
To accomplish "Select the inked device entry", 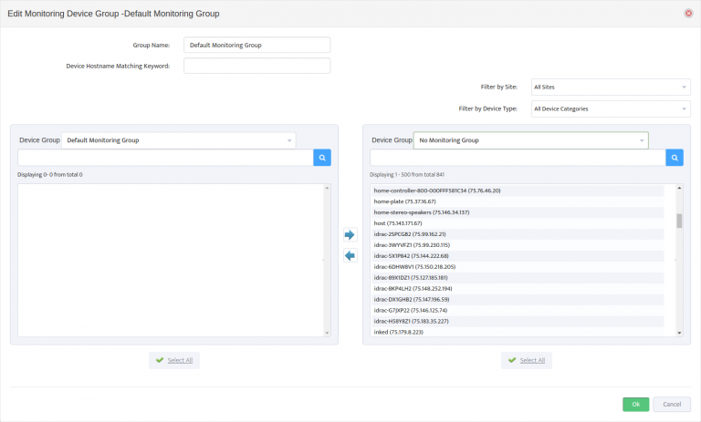I will click(x=399, y=332).
